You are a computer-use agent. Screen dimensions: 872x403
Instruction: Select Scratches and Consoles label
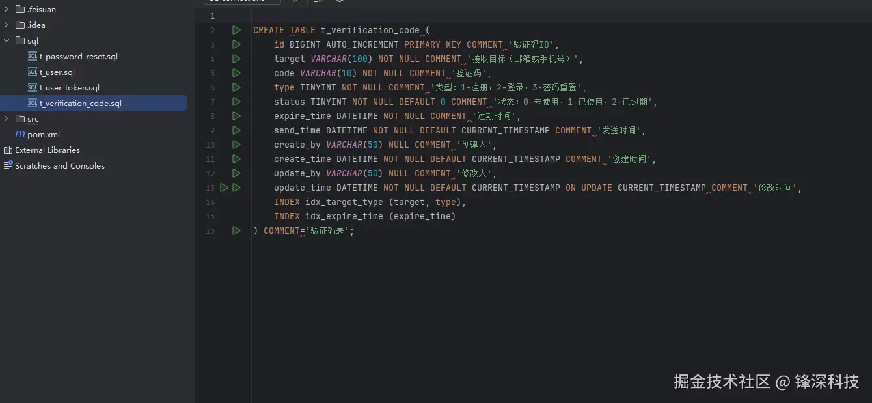click(x=60, y=165)
